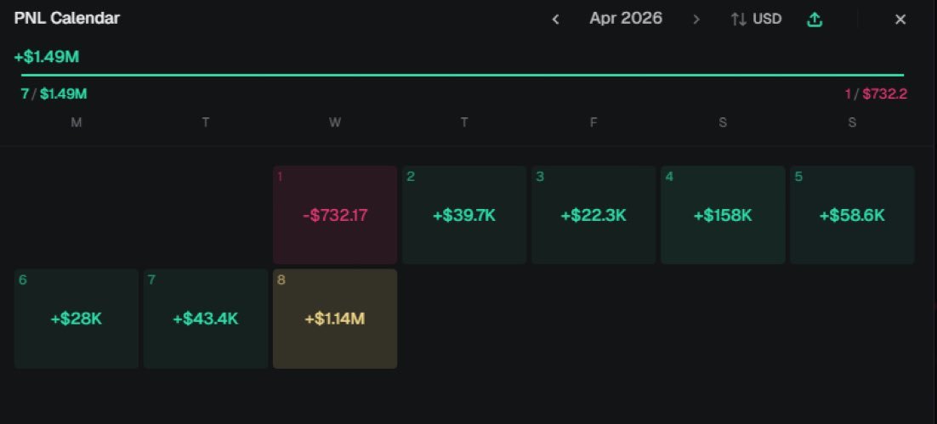Advance to next month with the right chevron

pos(696,19)
